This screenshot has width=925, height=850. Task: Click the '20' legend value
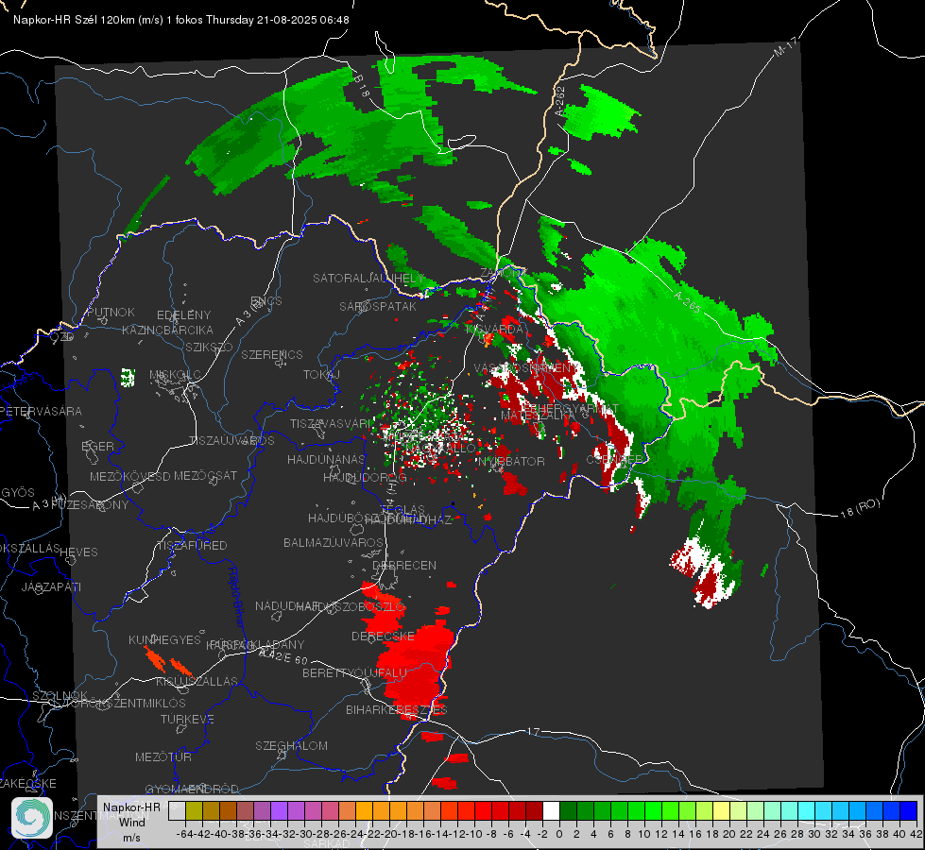pyautogui.click(x=729, y=834)
